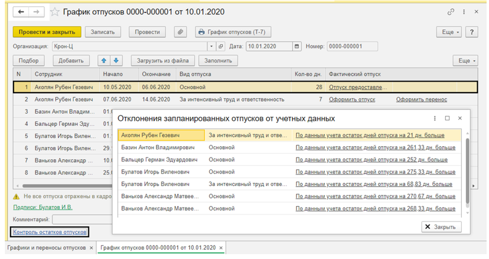
Task: Open calendar picker for date field
Action: pyautogui.click(x=296, y=46)
